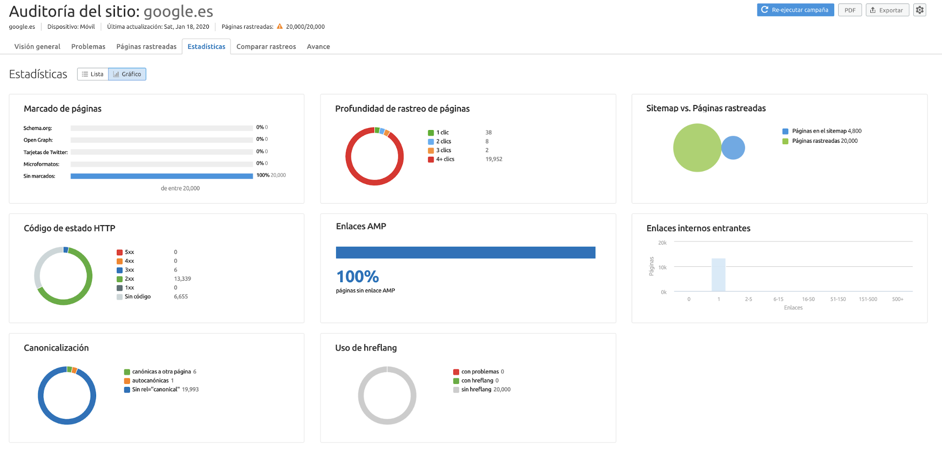Click the google.es link below the title
Image resolution: width=942 pixels, height=449 pixels.
(x=22, y=26)
